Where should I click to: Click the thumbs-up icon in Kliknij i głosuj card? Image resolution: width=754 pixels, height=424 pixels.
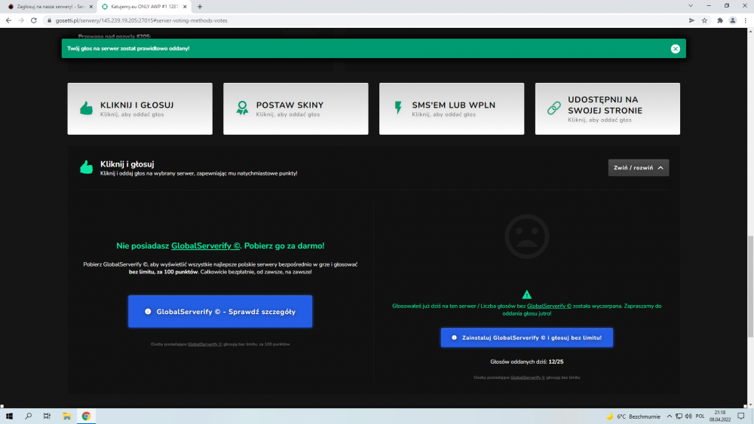click(x=87, y=108)
